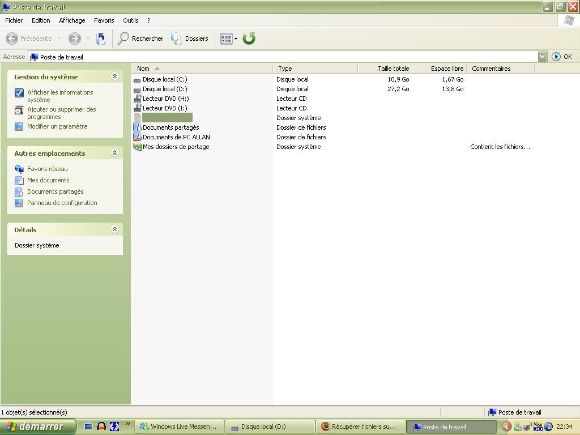Screen dimensions: 580x435
Task: Click the 10,9 Go size value
Action: [398, 79]
